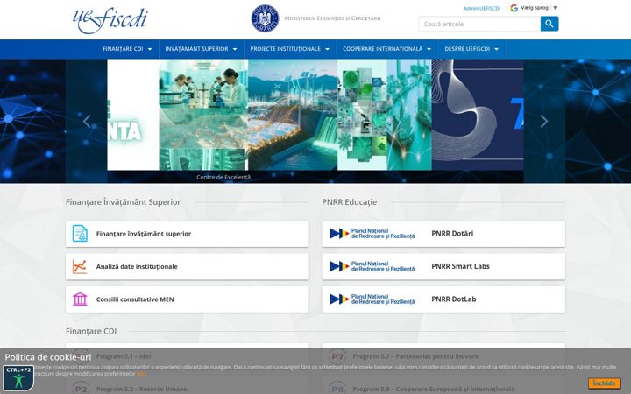
Task: Open PNRR DotLab link
Action: point(454,299)
